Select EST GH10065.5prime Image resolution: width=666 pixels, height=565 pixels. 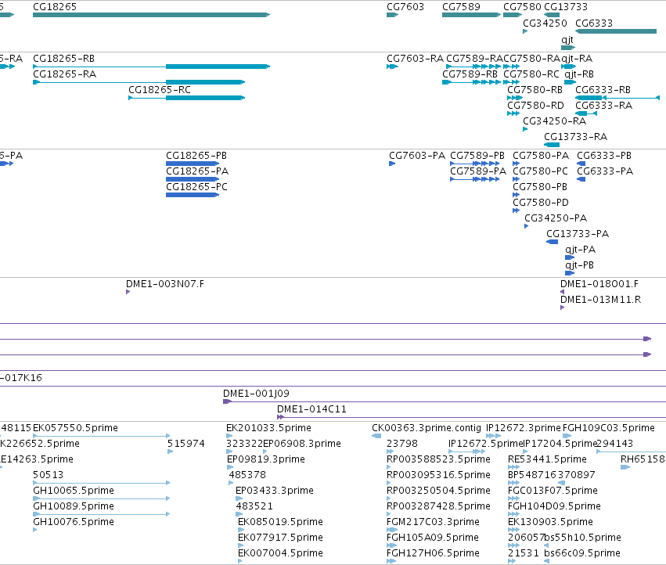pyautogui.click(x=74, y=490)
